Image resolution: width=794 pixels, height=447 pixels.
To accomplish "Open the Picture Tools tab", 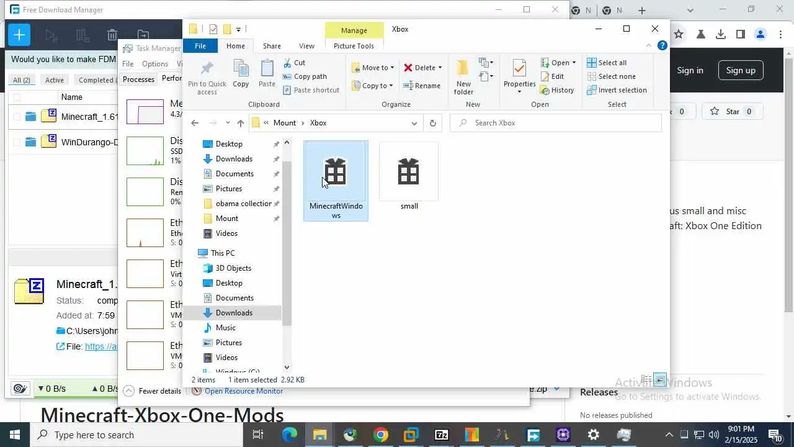I will click(x=354, y=46).
